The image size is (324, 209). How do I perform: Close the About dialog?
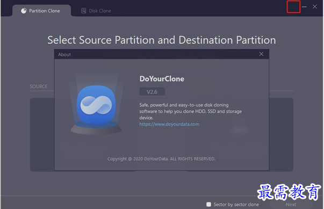[x=261, y=54]
